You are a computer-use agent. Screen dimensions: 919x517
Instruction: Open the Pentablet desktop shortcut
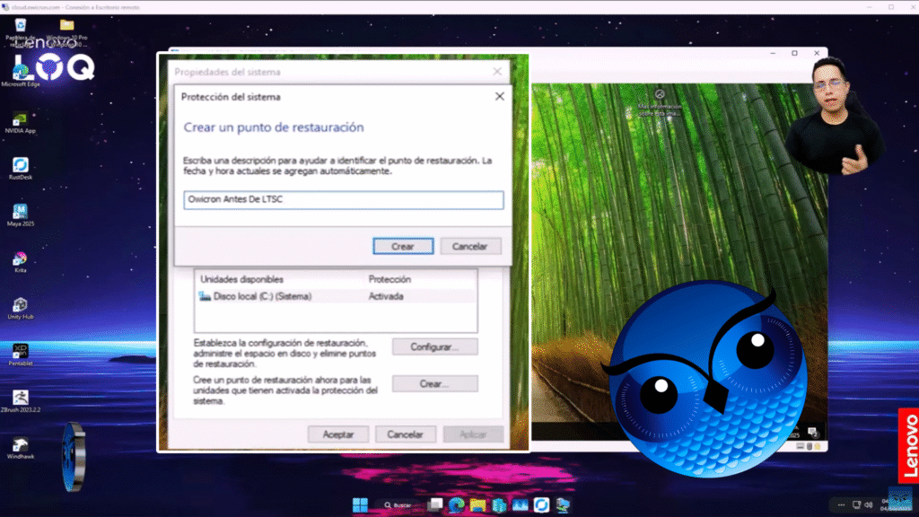[20, 352]
